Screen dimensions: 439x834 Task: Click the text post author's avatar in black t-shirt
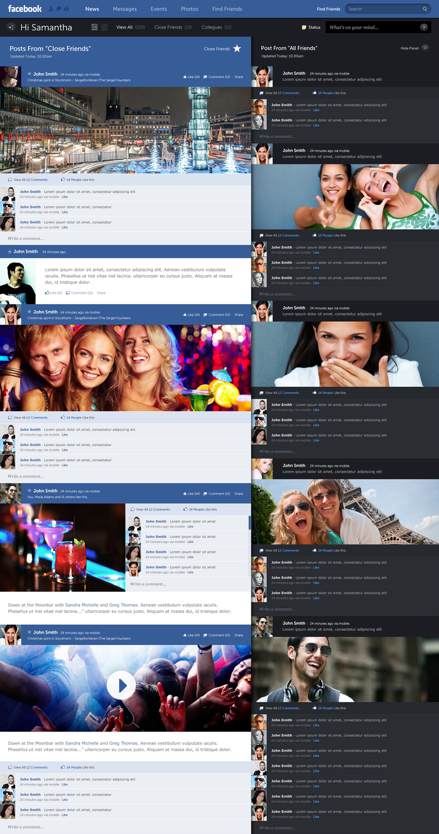click(18, 282)
